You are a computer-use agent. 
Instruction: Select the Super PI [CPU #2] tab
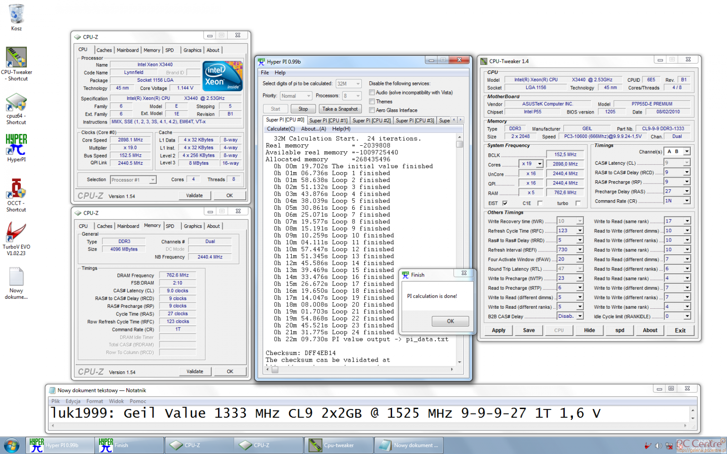click(371, 120)
